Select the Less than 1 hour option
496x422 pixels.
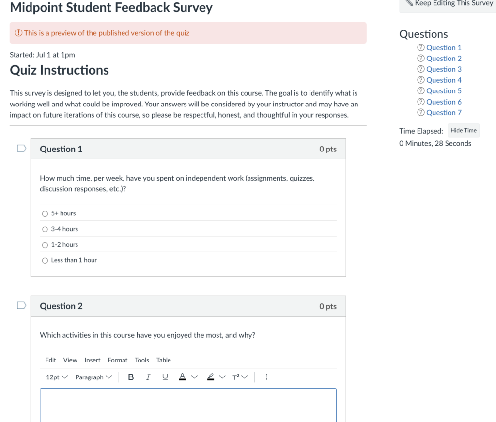pos(45,260)
